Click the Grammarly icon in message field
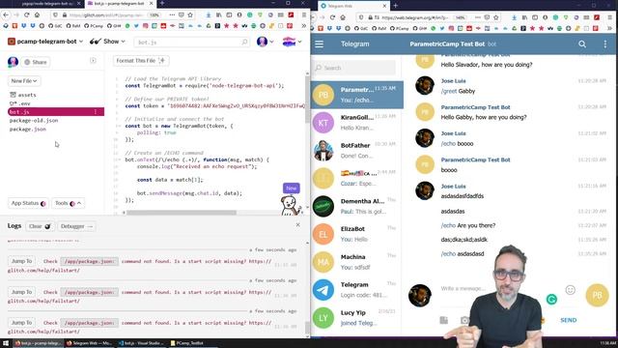 [551, 300]
